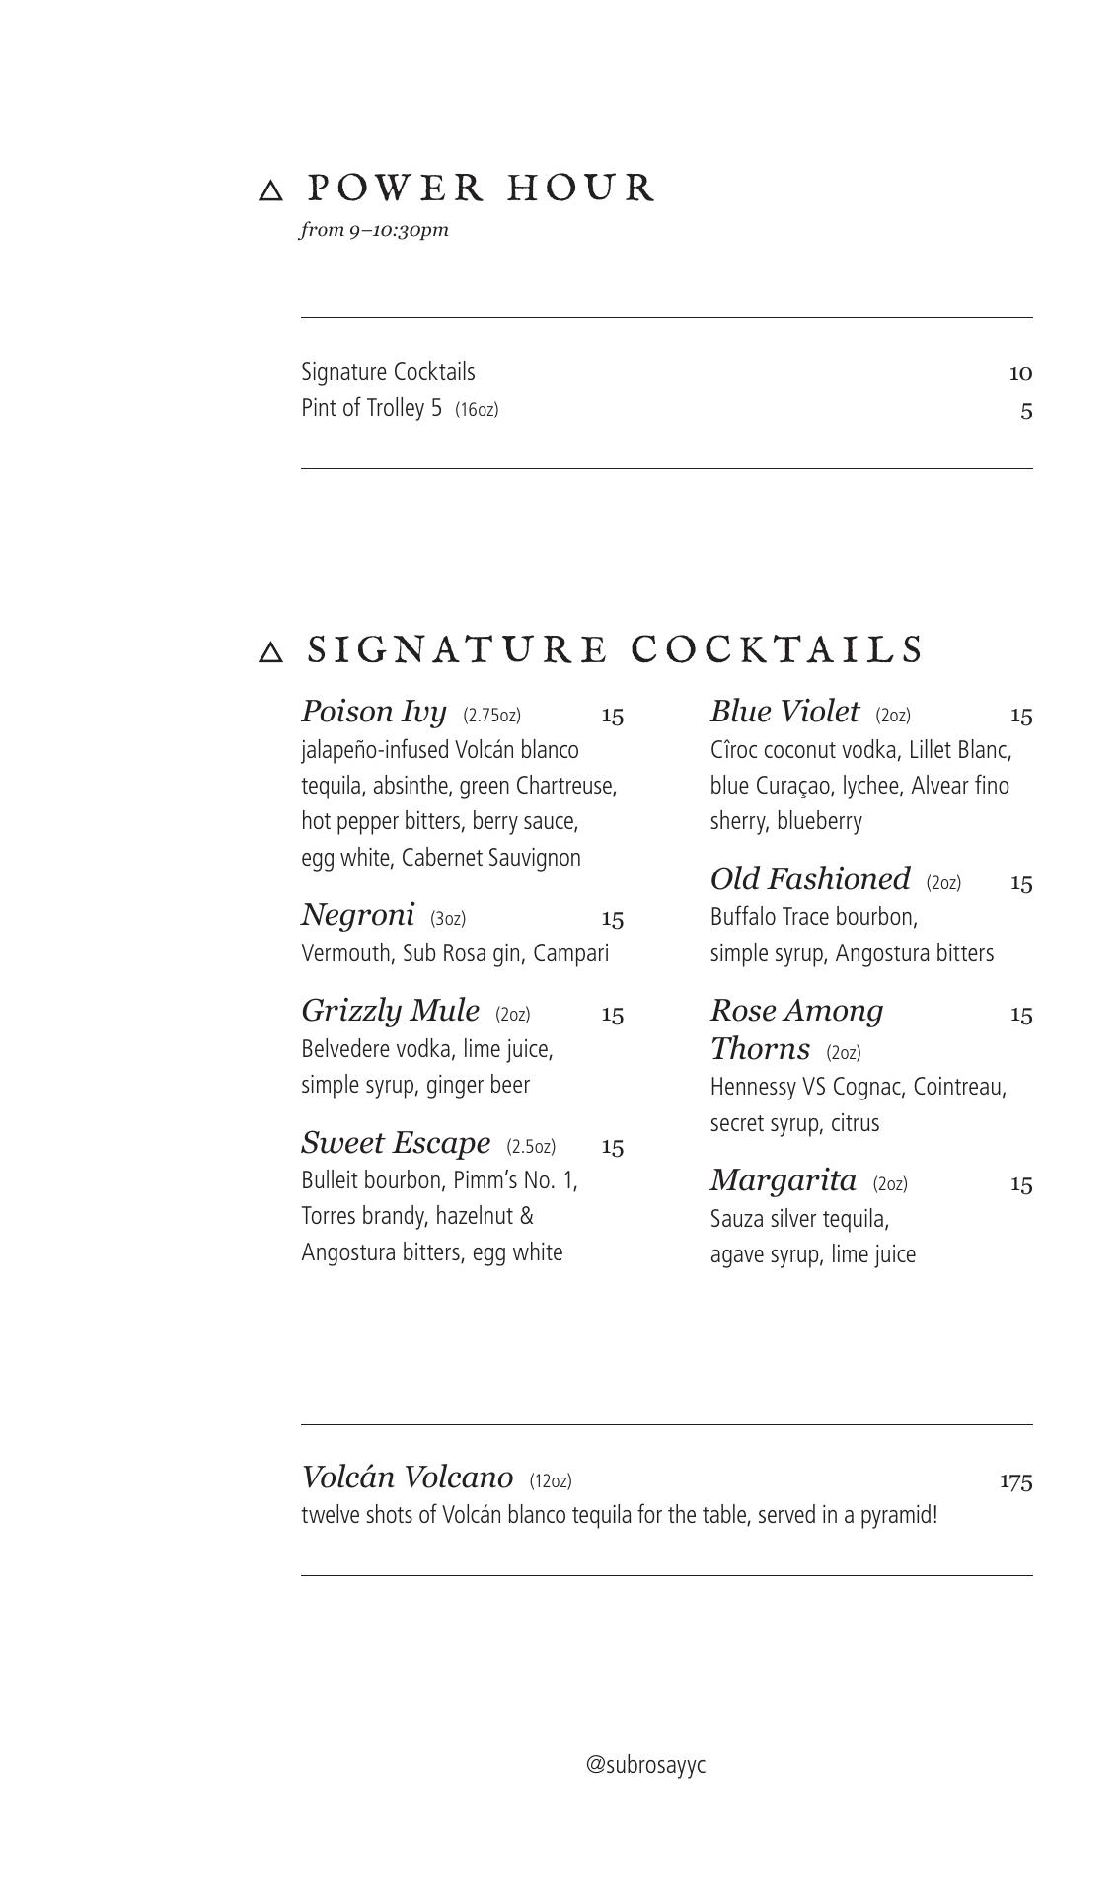Click the Sweet Escape cocktail name
The height and width of the screenshot is (1895, 1120).
click(x=395, y=1143)
